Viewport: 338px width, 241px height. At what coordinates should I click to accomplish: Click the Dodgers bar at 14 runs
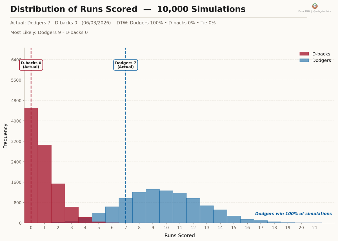pyautogui.click(x=220, y=217)
